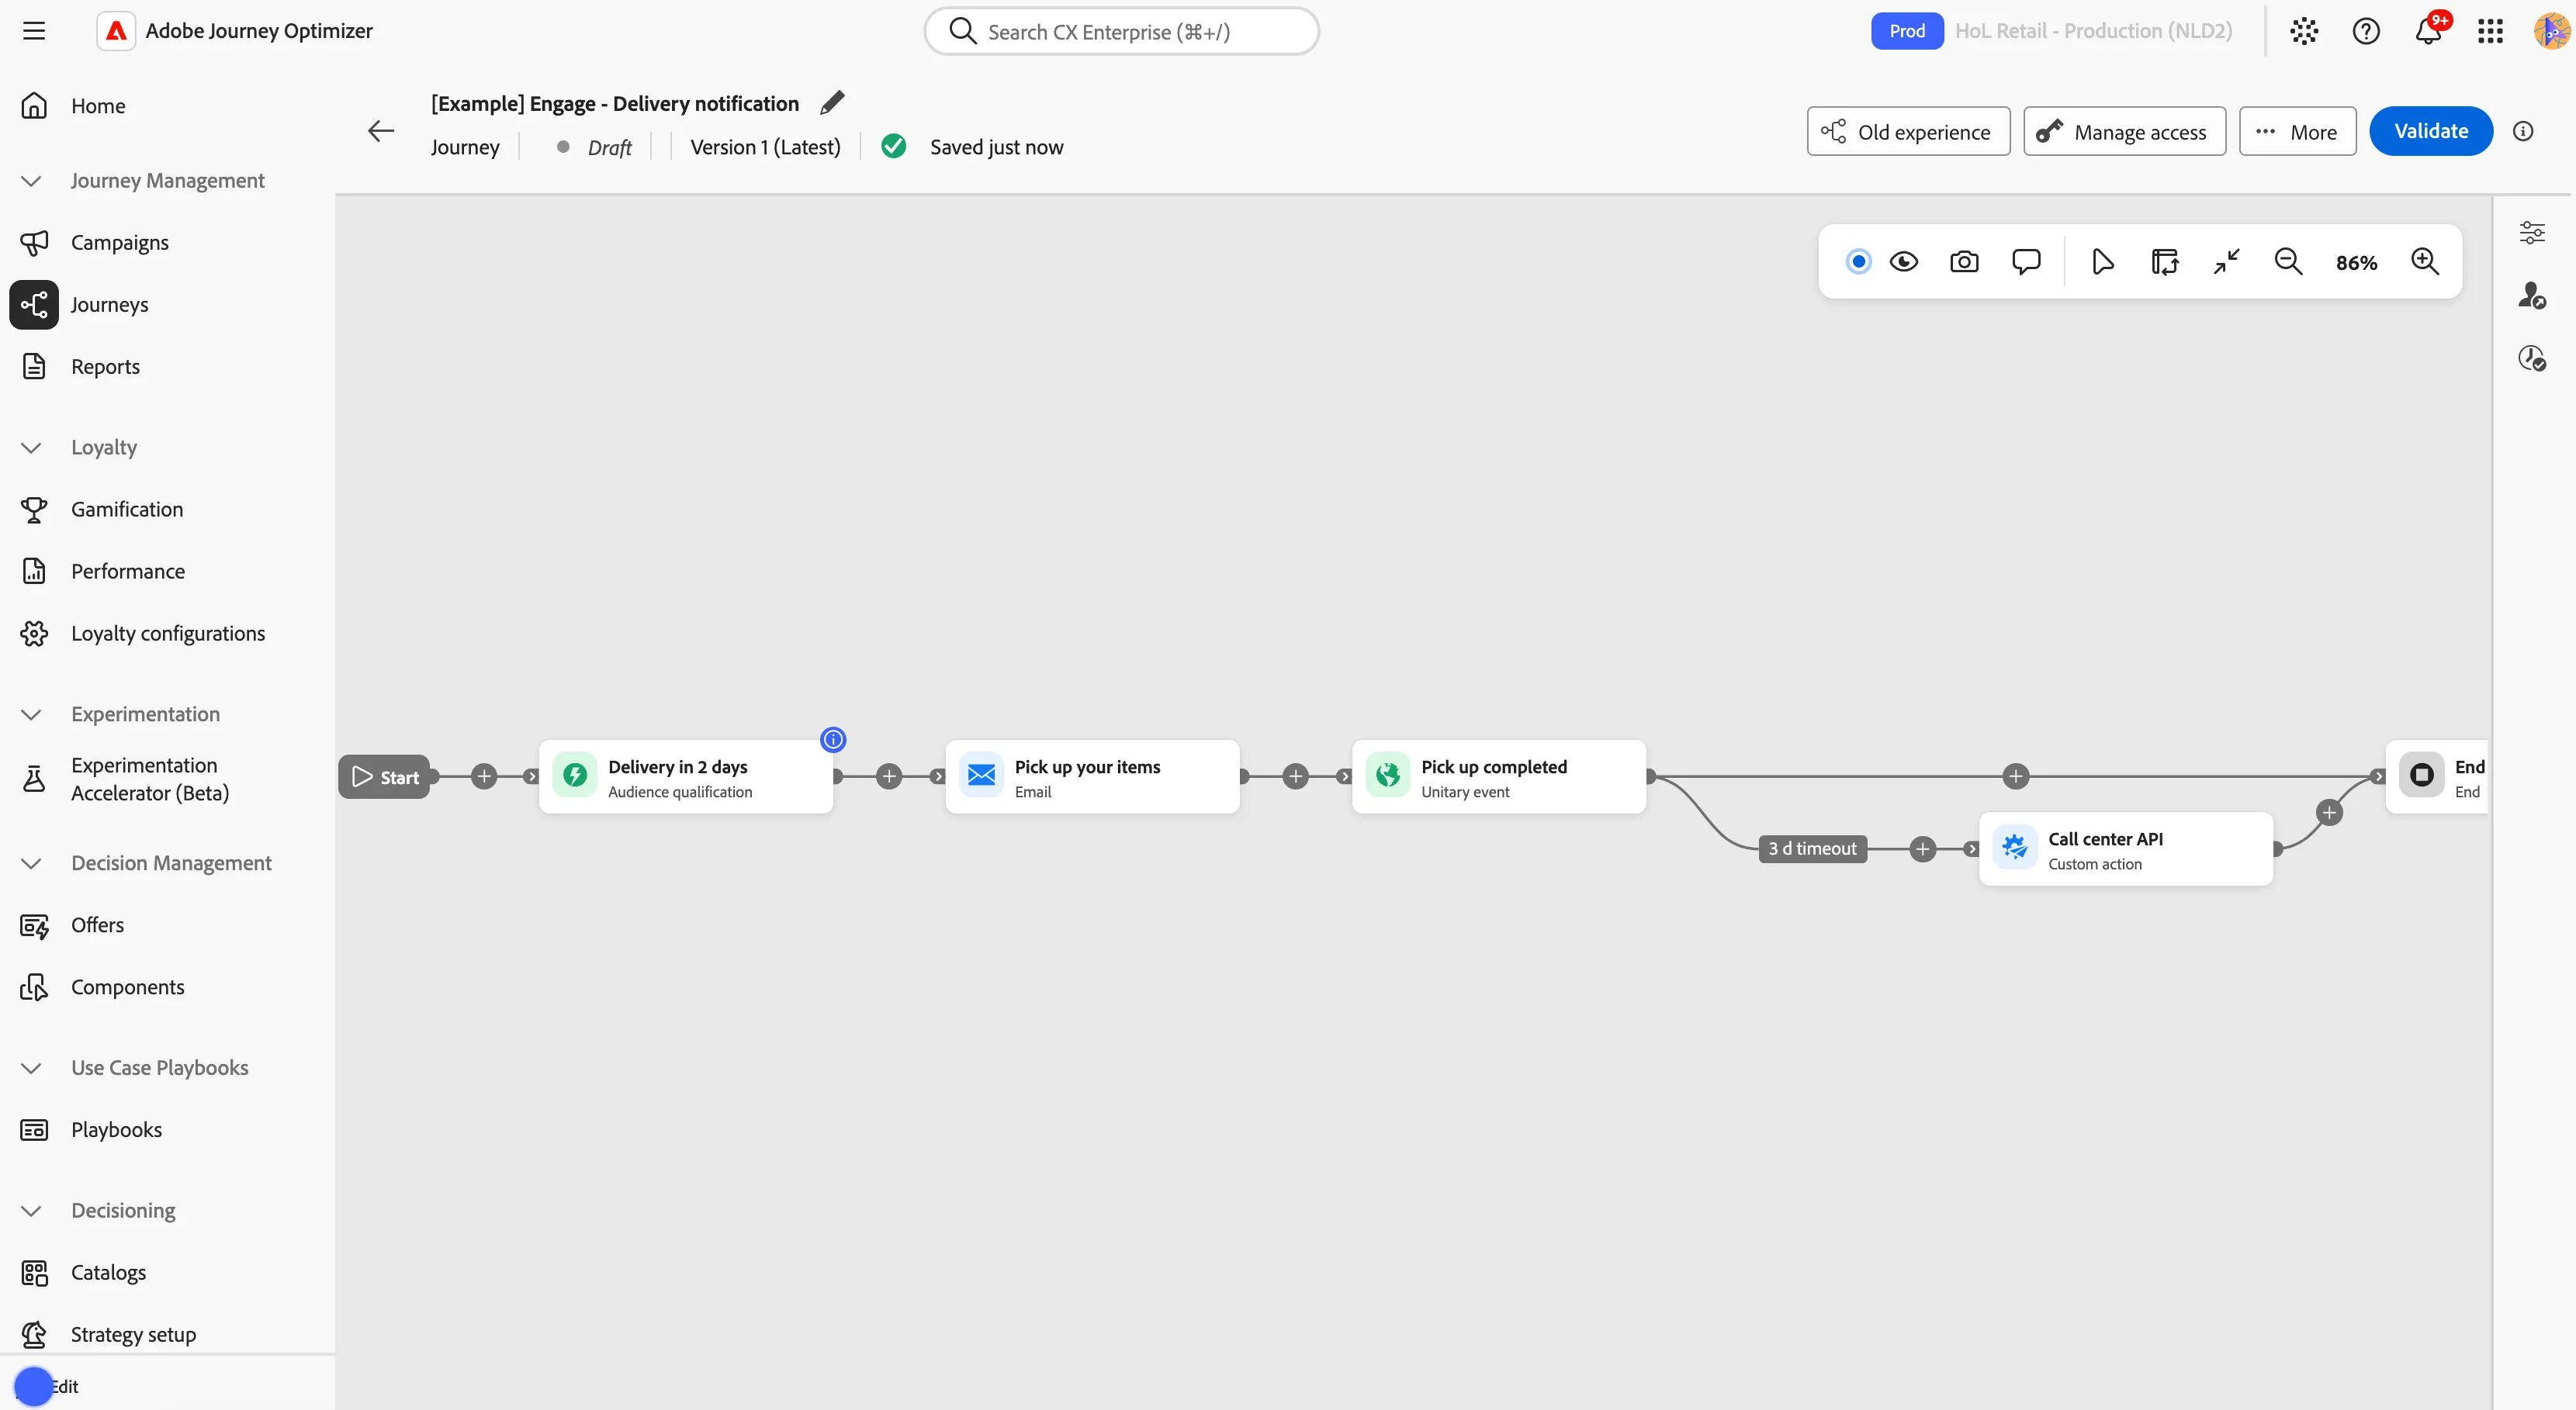Collapse the Decision Management section

pyautogui.click(x=31, y=863)
